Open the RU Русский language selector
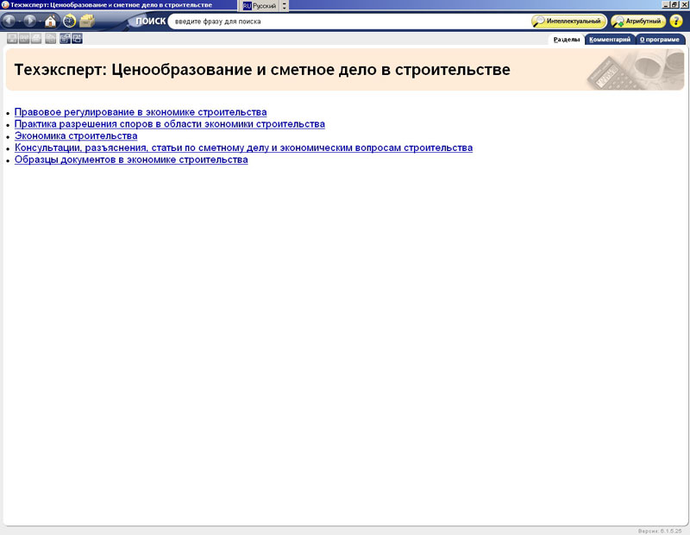Image resolution: width=690 pixels, height=535 pixels. 260,5
